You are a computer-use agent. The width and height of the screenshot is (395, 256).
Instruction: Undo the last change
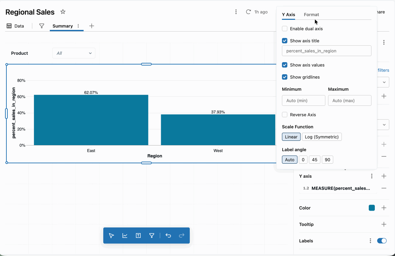tap(168, 236)
